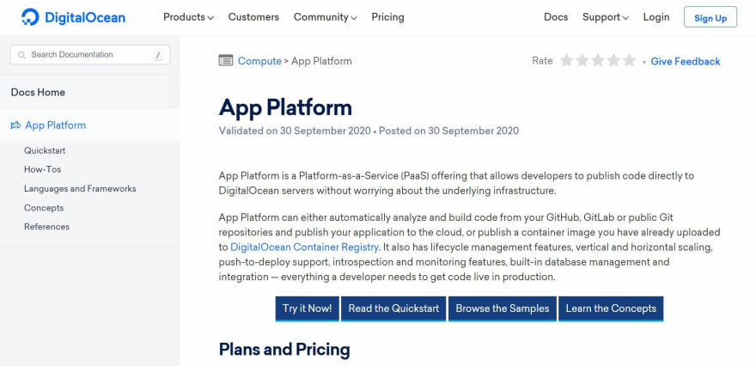This screenshot has height=366, width=756.
Task: Click the Learn the Concepts button
Action: [611, 308]
